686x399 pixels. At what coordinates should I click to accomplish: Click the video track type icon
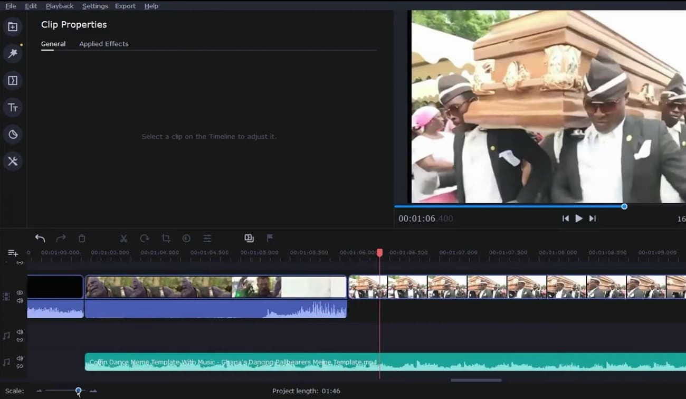6,297
